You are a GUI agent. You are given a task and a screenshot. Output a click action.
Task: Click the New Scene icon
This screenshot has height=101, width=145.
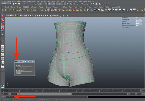(14, 4)
